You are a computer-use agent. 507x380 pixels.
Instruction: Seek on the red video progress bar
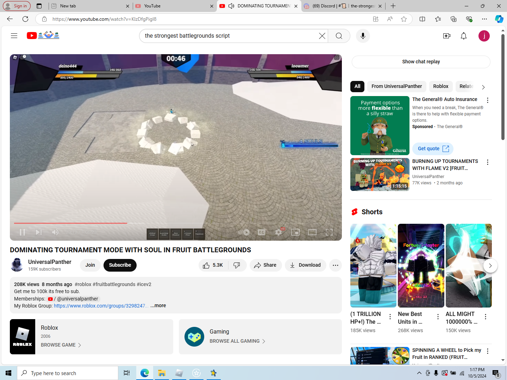coord(176,223)
